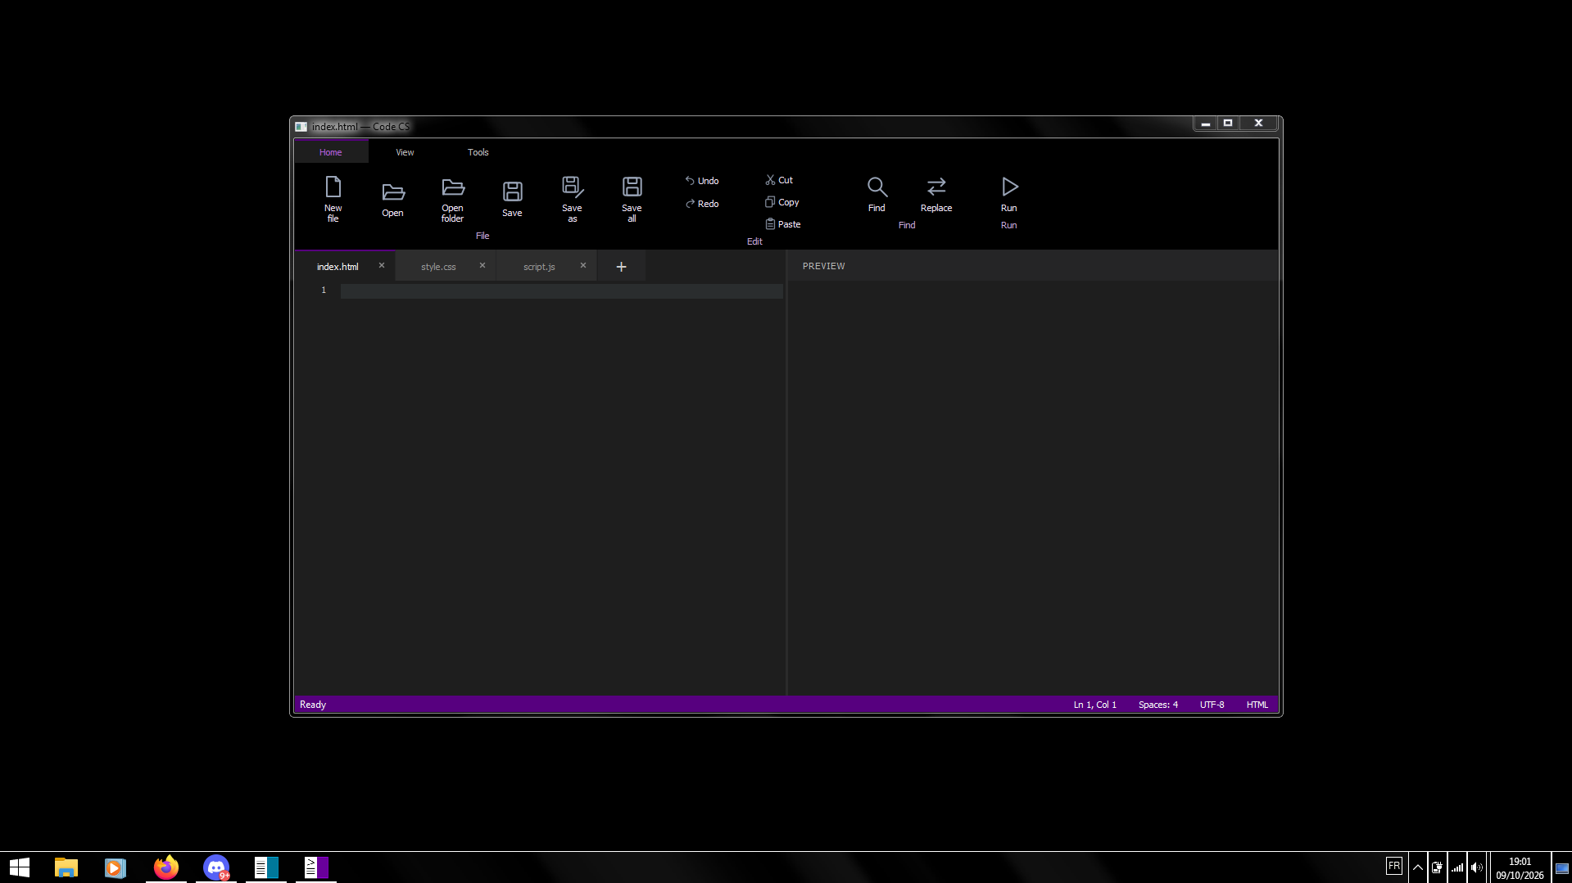The image size is (1572, 883).
Task: Paste from clipboard
Action: click(x=783, y=224)
